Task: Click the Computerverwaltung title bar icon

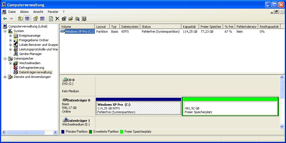Action: [4, 5]
